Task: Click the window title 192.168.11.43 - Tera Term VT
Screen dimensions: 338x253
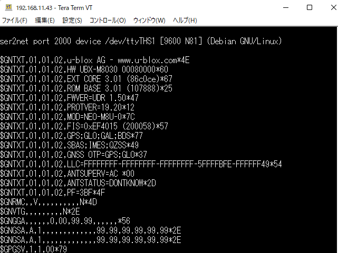Action: (54, 8)
